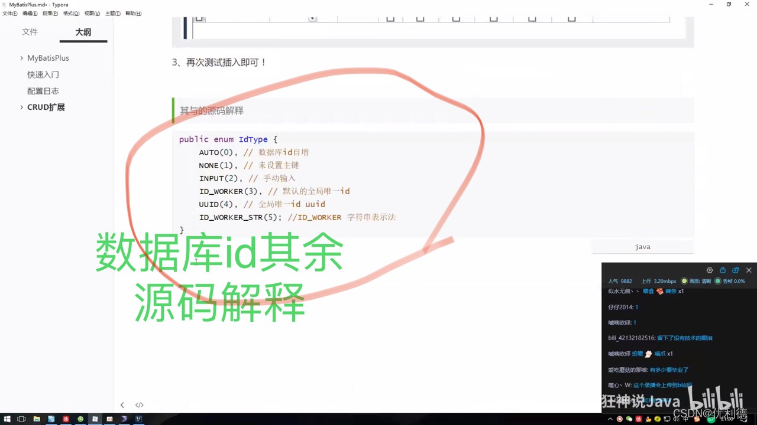Click the code line ID_WORKER_STR(5)
Image resolution: width=757 pixels, height=425 pixels.
point(297,217)
